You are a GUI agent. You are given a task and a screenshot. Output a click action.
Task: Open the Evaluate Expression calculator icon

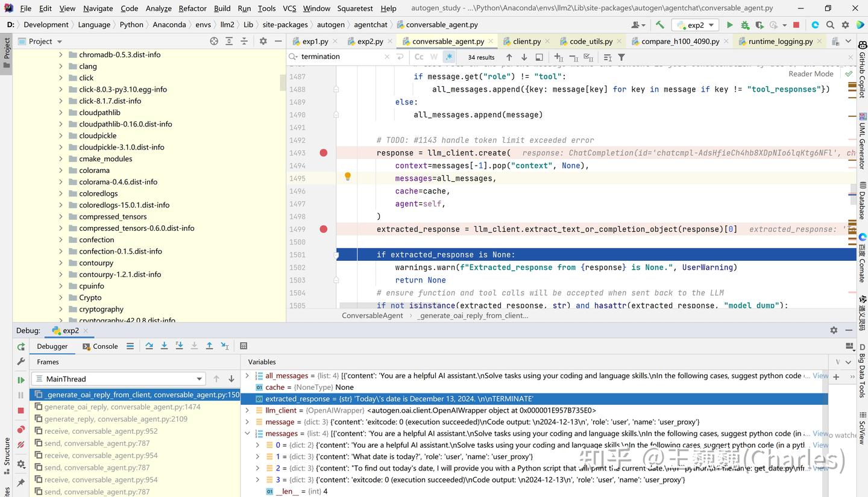tap(244, 346)
